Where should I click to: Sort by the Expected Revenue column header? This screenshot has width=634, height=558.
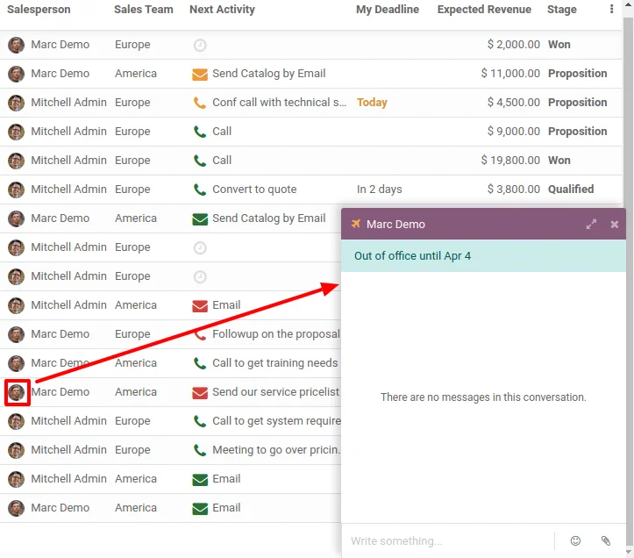tap(484, 10)
